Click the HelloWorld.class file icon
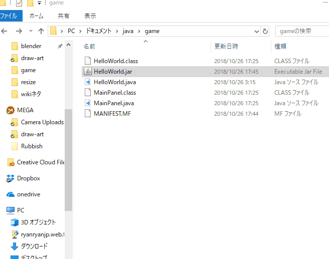This screenshot has height=259, width=329. 88,61
